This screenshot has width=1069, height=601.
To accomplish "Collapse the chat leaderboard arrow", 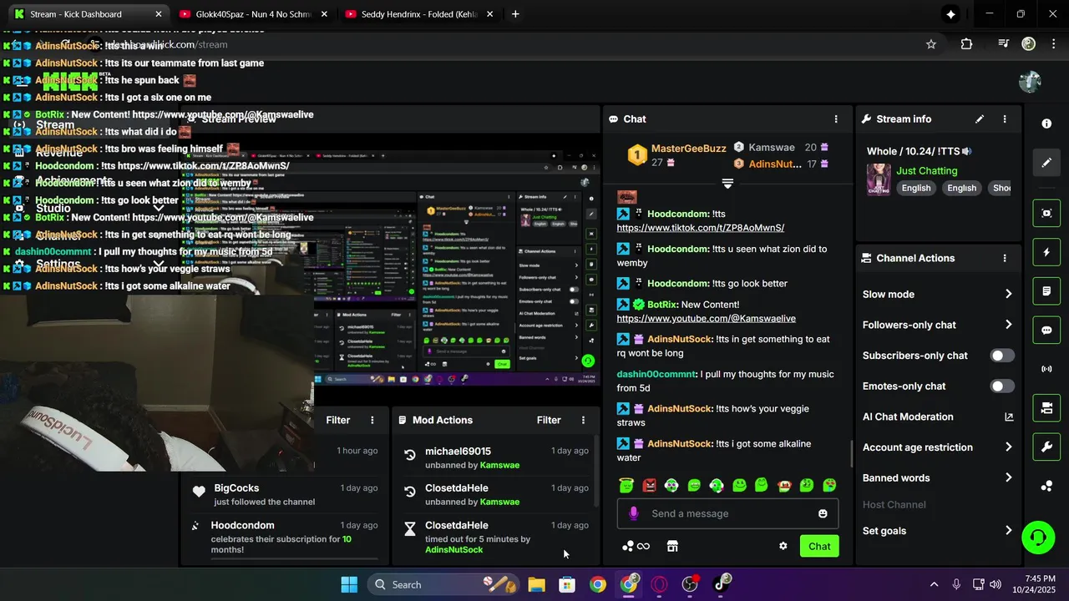I will coord(727,184).
